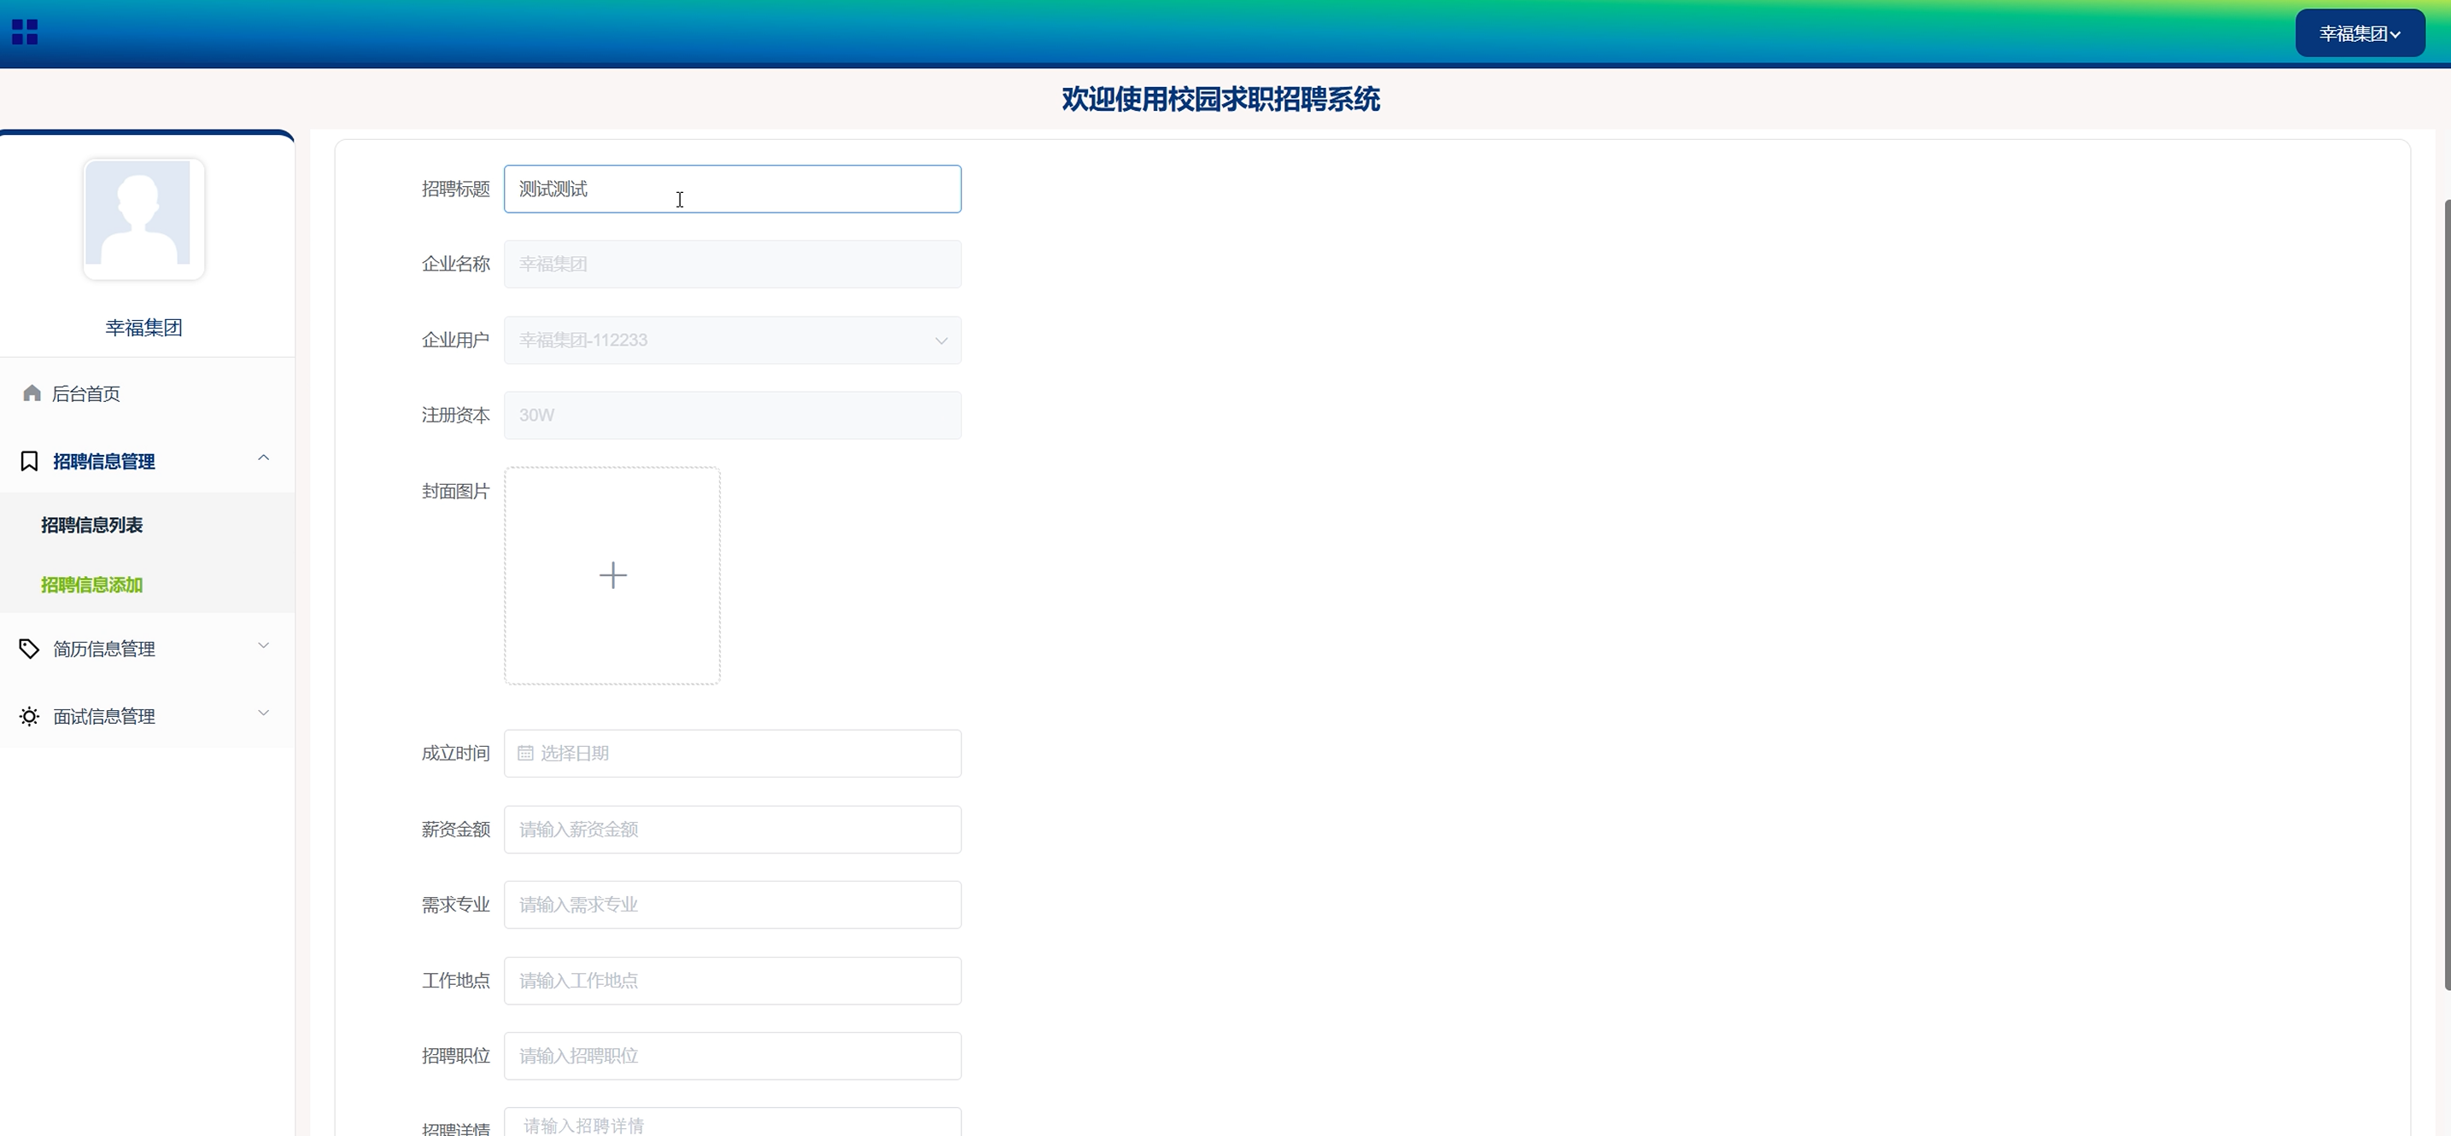The image size is (2451, 1136).
Task: Focus the 需求专业 input field
Action: [732, 904]
